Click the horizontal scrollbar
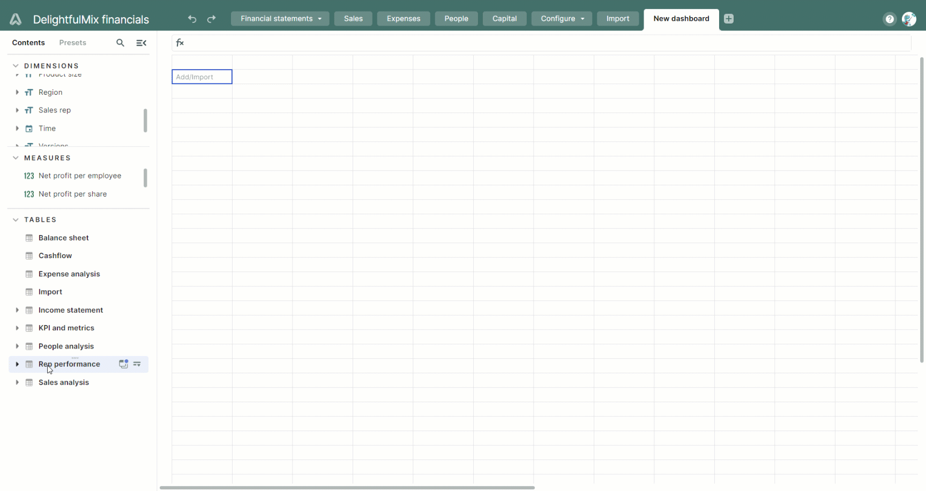926x491 pixels. (347, 488)
